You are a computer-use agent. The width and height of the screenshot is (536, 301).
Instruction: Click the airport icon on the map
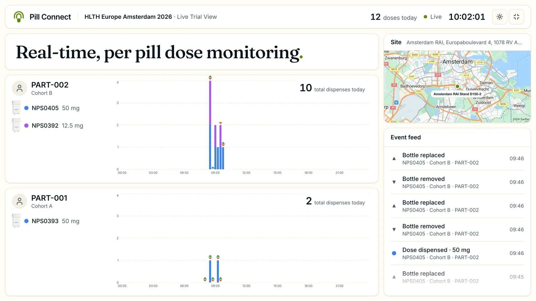(x=396, y=102)
